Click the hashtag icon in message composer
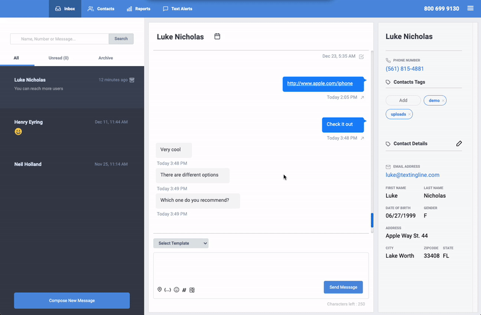The image size is (481, 315). point(184,290)
